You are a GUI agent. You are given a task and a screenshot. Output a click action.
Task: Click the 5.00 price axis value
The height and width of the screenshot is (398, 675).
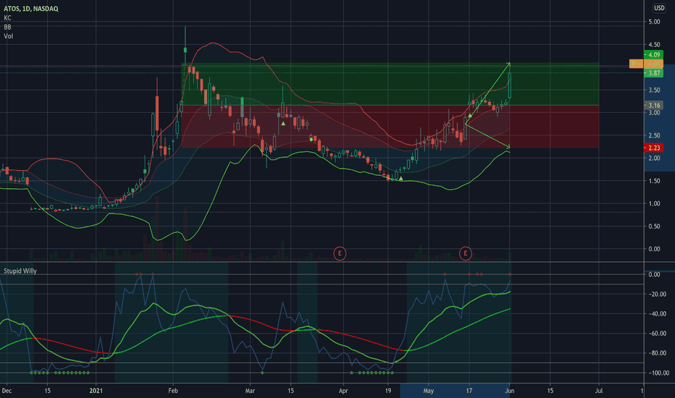coord(654,22)
